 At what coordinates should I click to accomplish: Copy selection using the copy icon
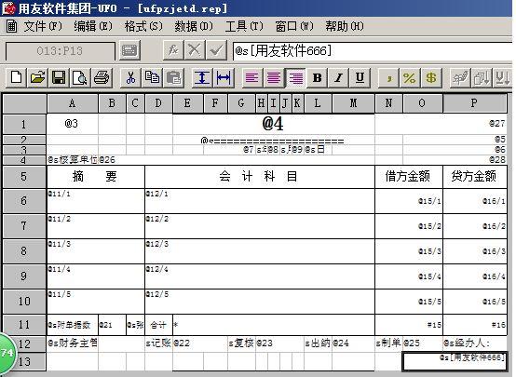[152, 78]
